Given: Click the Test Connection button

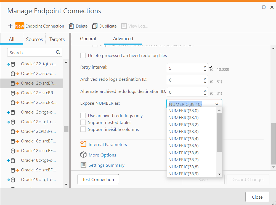Looking at the screenshot, I should point(98,179).
